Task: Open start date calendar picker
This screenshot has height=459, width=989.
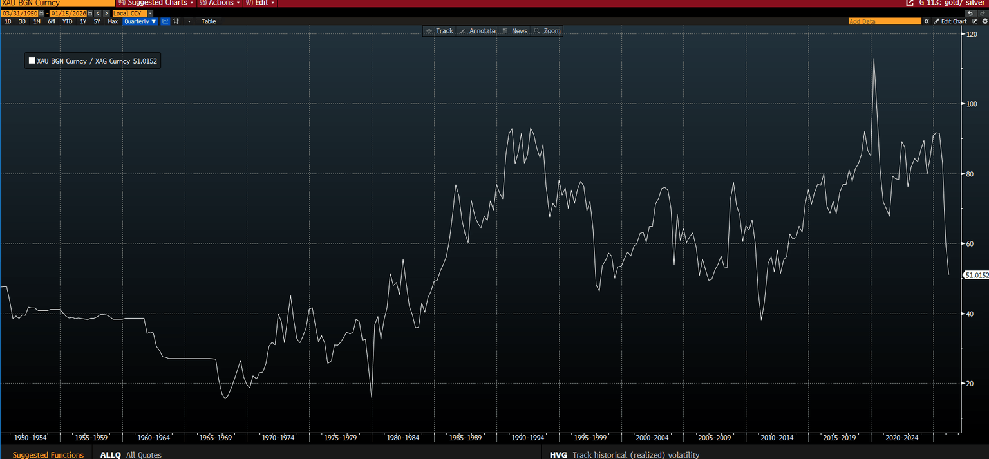Action: (x=42, y=13)
